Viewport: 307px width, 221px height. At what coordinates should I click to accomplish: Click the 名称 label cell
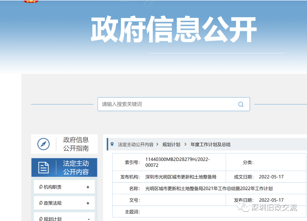(135, 189)
